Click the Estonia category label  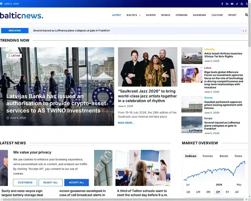click(x=208, y=98)
